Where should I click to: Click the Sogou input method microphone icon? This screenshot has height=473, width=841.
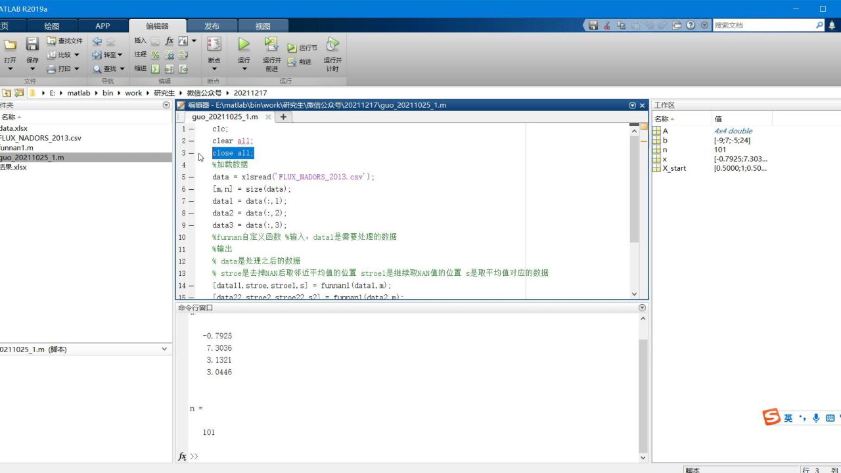pos(816,418)
